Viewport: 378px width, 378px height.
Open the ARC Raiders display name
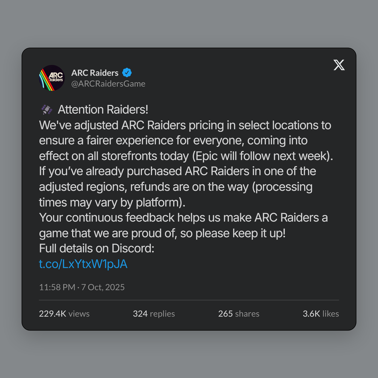point(94,72)
